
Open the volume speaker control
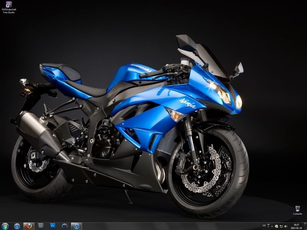[x=286, y=226]
